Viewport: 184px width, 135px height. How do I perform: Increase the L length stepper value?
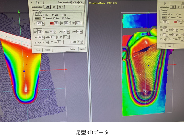pos(43,23)
